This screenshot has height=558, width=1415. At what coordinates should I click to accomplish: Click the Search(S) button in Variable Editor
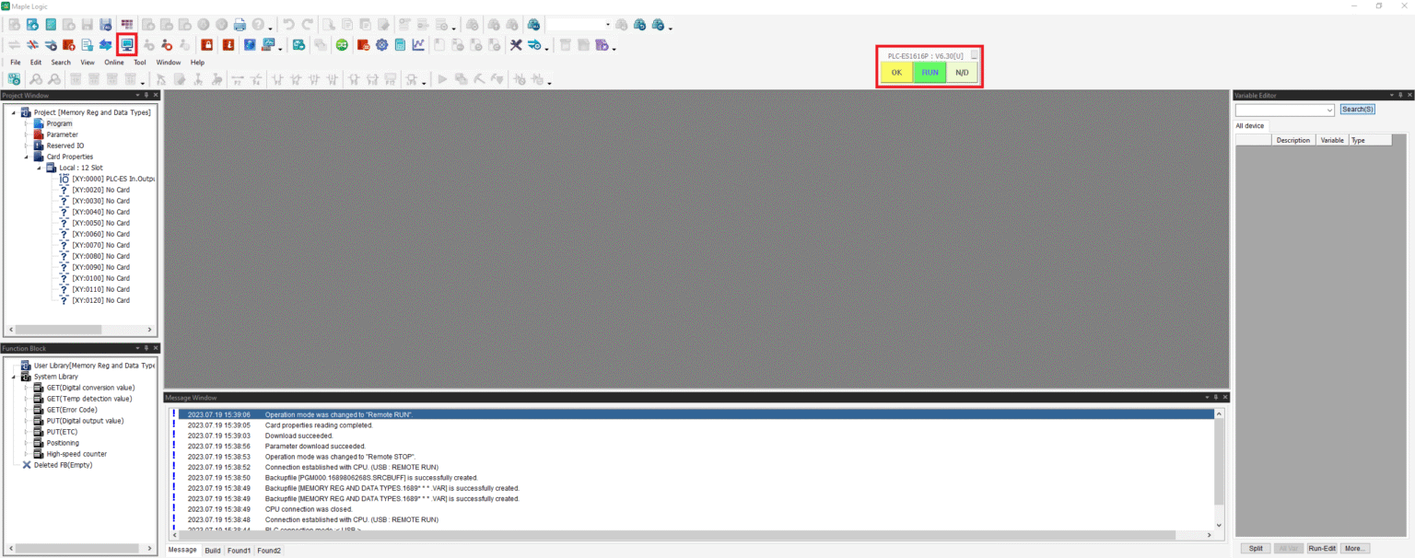tap(1358, 109)
